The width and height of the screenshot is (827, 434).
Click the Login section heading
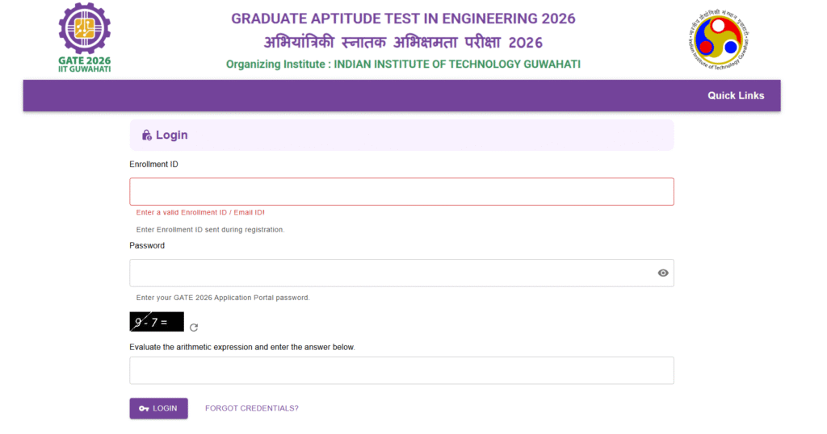pyautogui.click(x=171, y=136)
